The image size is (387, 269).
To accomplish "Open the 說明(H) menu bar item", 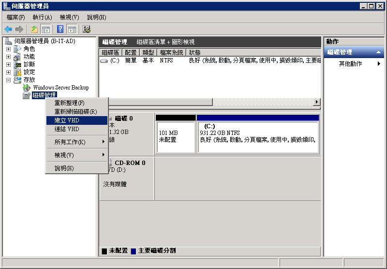I will [96, 17].
